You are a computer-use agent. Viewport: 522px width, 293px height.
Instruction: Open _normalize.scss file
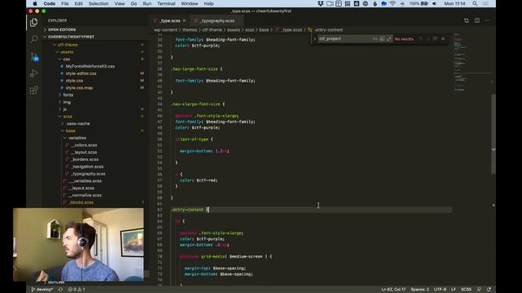tap(85, 195)
